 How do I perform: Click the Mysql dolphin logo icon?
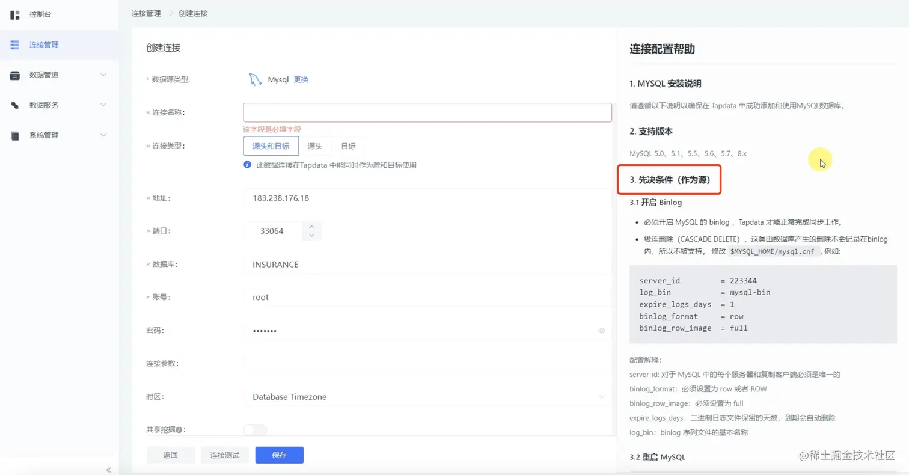(x=256, y=79)
